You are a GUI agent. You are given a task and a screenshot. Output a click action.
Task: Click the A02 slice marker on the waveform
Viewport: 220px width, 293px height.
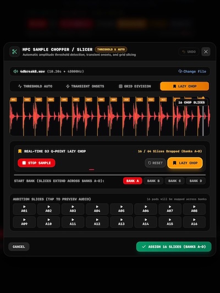click(27, 100)
